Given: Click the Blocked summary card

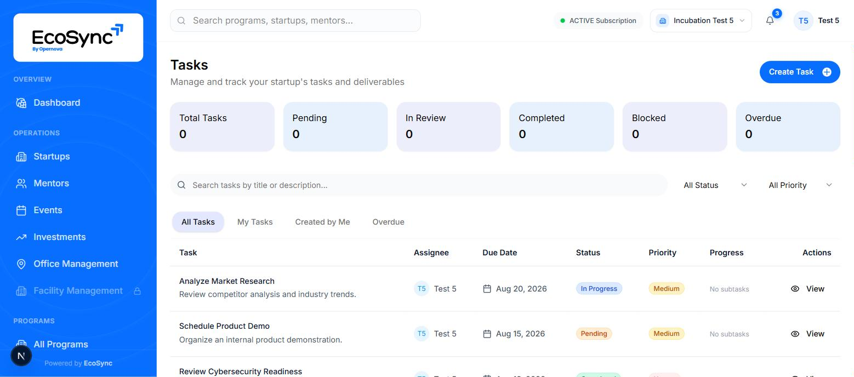Looking at the screenshot, I should click(x=675, y=127).
